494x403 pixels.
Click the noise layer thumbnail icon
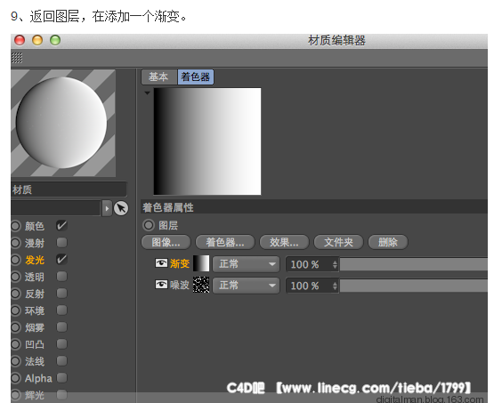point(201,285)
